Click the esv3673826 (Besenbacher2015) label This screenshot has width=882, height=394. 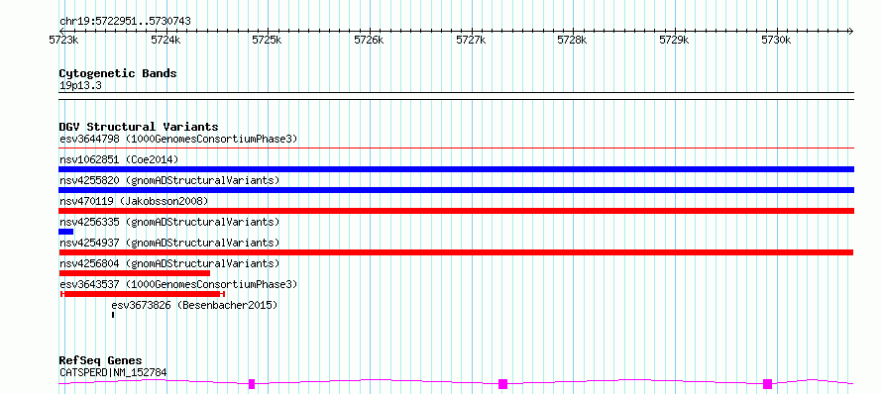pyautogui.click(x=194, y=305)
